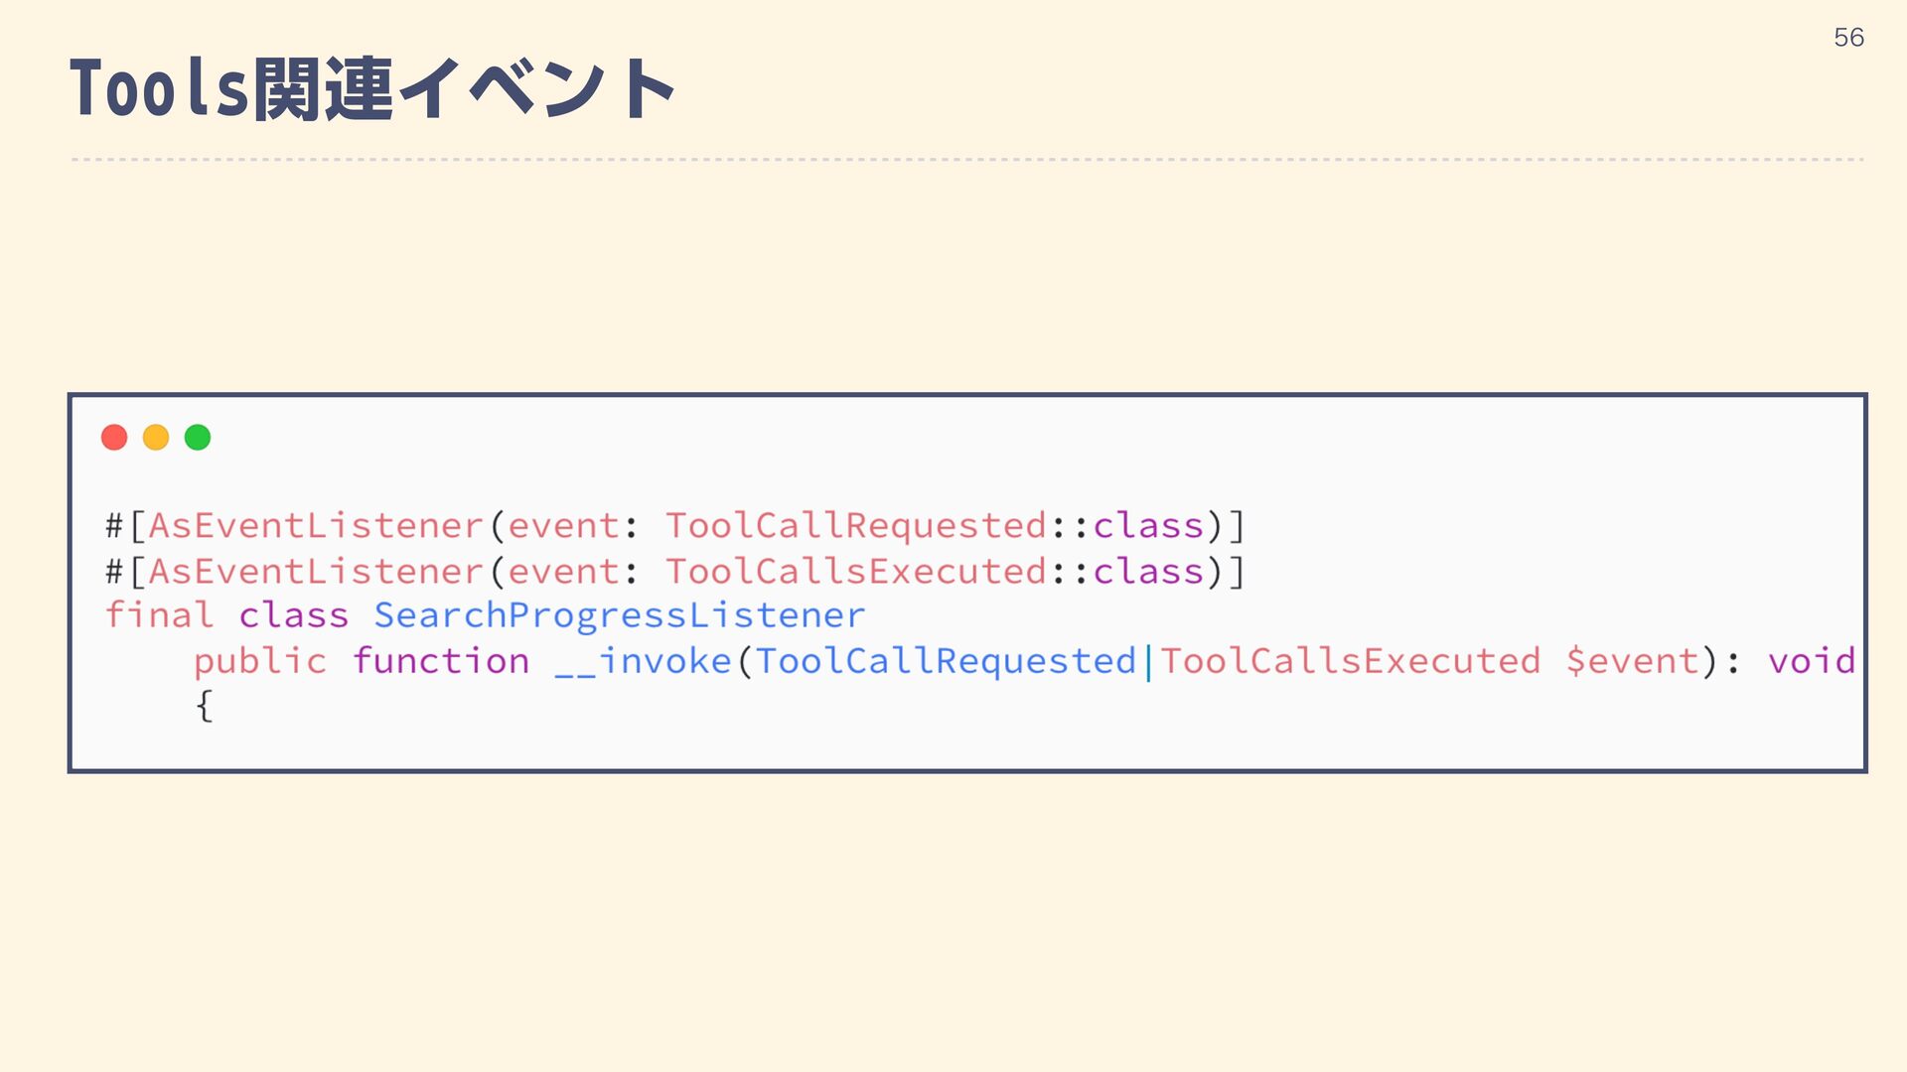Viewport: 1907px width, 1072px height.
Task: Click first AsEventListener attribute name
Action: point(316,525)
